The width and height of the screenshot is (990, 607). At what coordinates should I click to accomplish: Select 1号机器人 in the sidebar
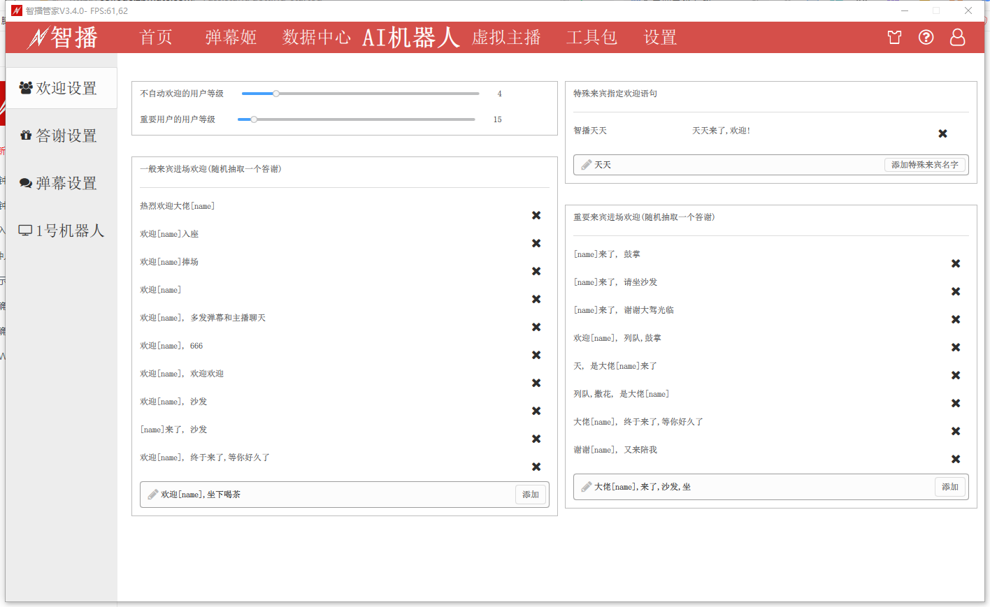point(62,231)
